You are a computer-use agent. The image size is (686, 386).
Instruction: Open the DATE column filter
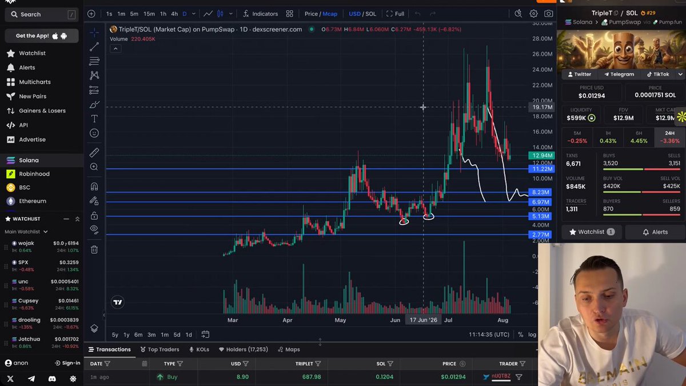pos(107,364)
